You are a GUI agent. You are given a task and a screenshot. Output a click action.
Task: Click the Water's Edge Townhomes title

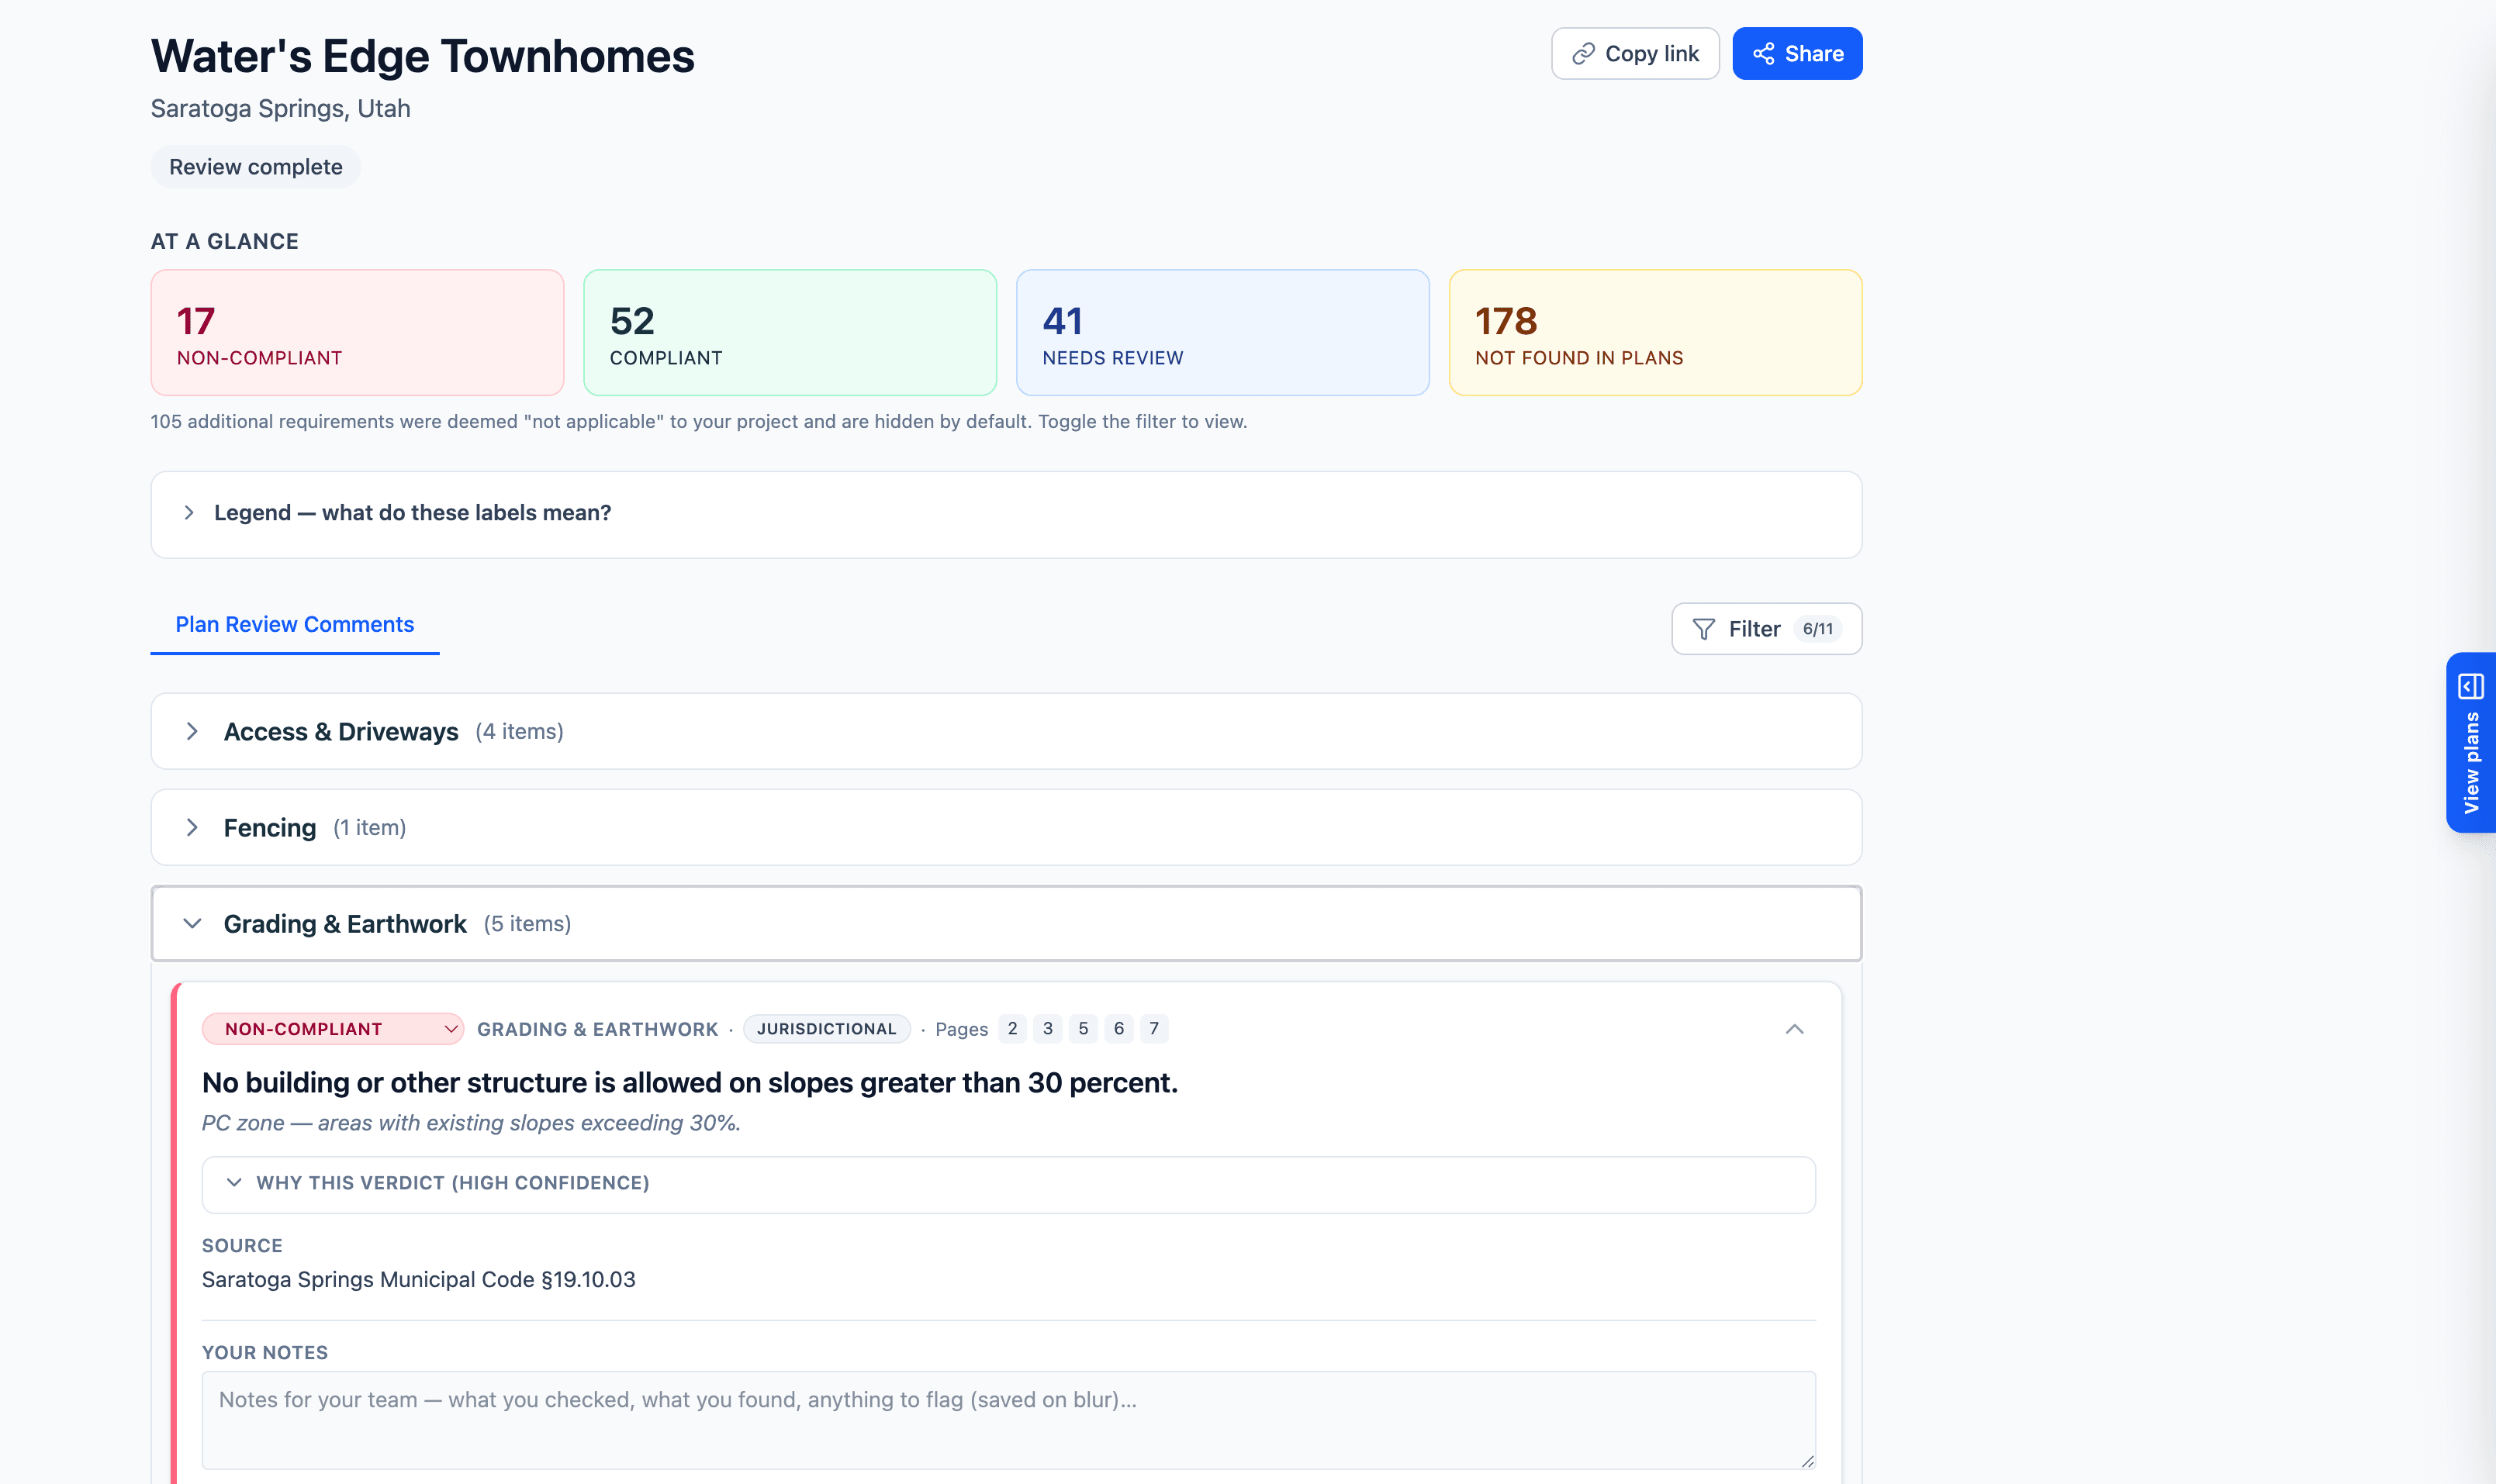(x=422, y=56)
